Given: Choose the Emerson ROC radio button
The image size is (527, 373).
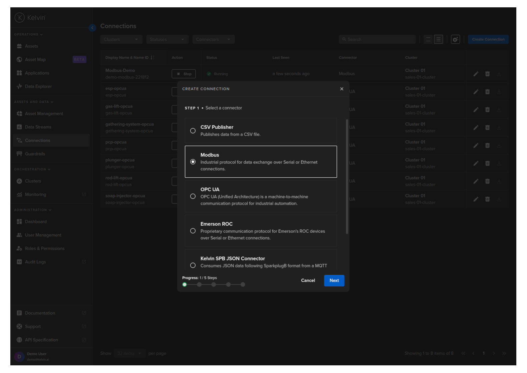Looking at the screenshot, I should (193, 231).
